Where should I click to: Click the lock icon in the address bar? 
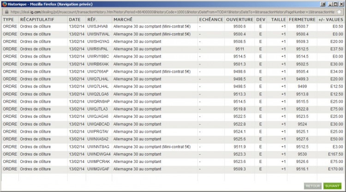7,12
